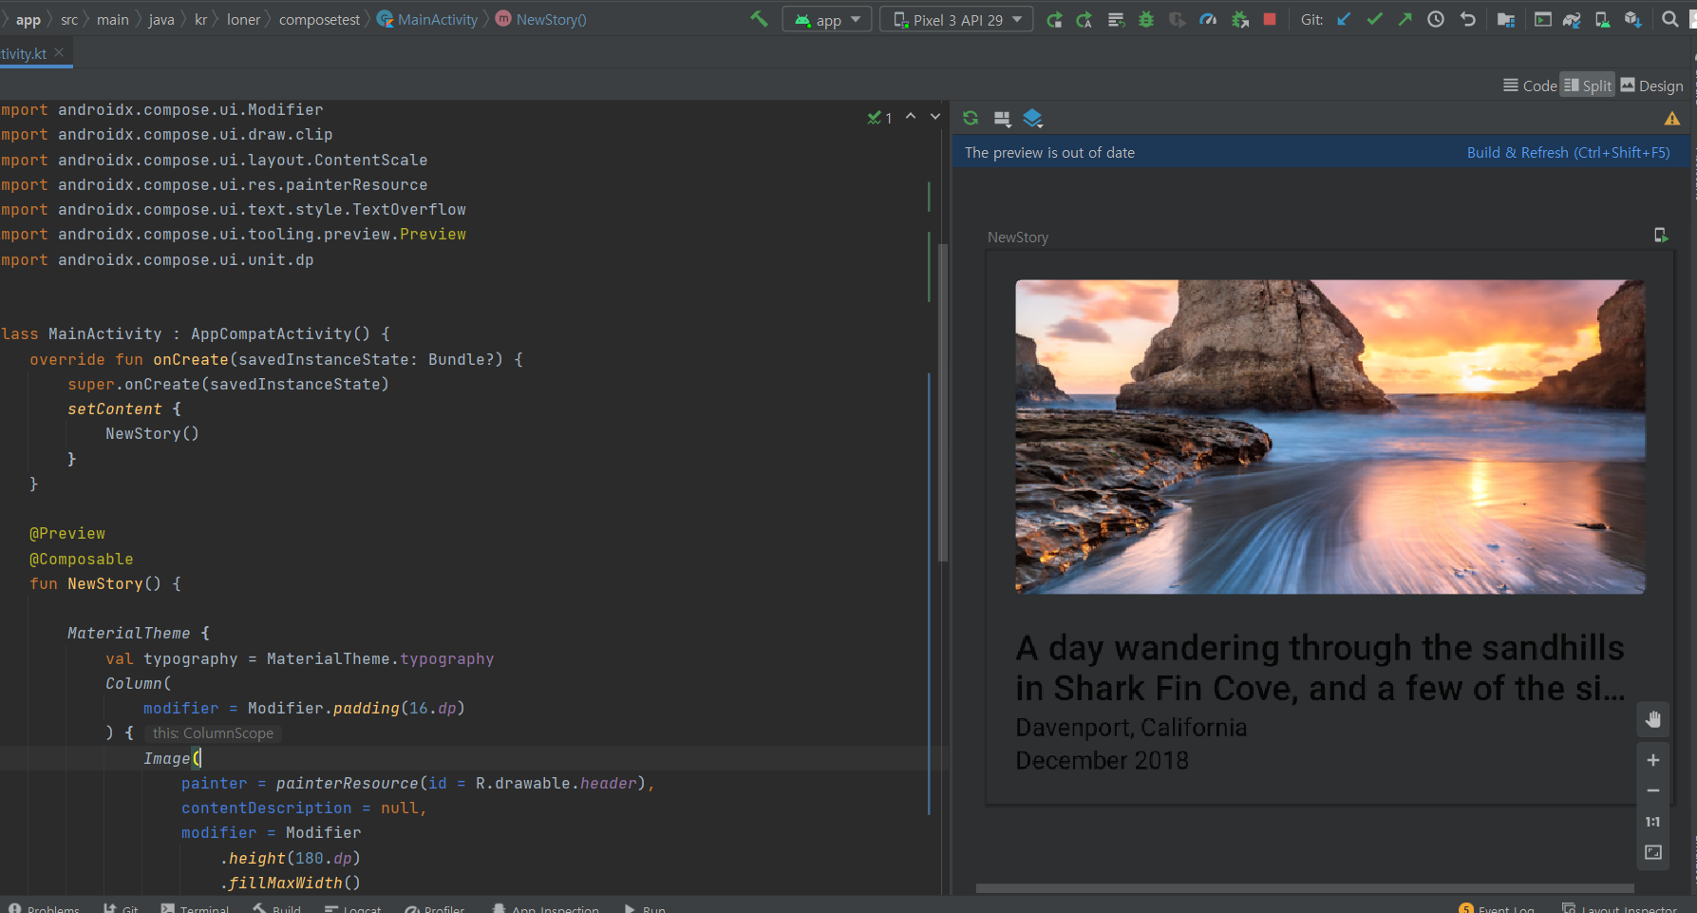This screenshot has width=1697, height=913.
Task: Open the Terminal tool window
Action: click(195, 908)
